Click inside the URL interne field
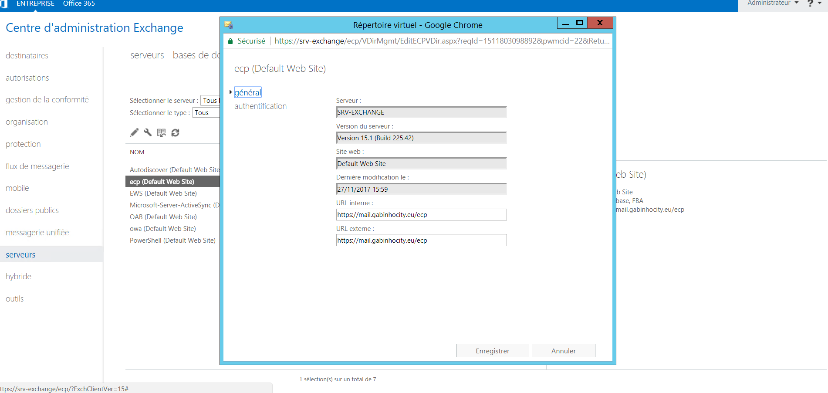 point(422,215)
